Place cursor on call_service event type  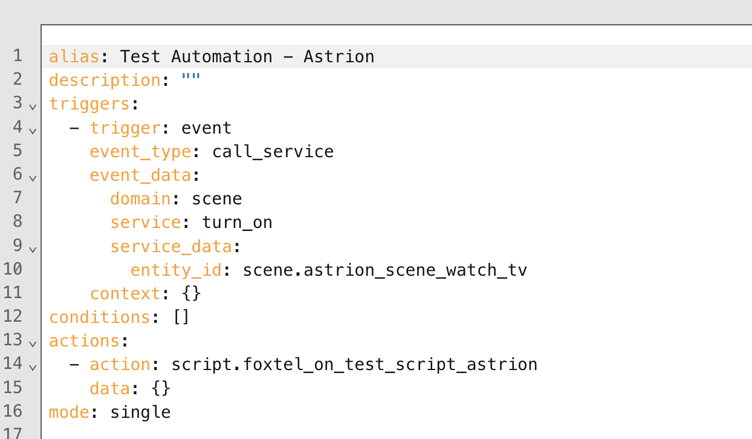[273, 151]
